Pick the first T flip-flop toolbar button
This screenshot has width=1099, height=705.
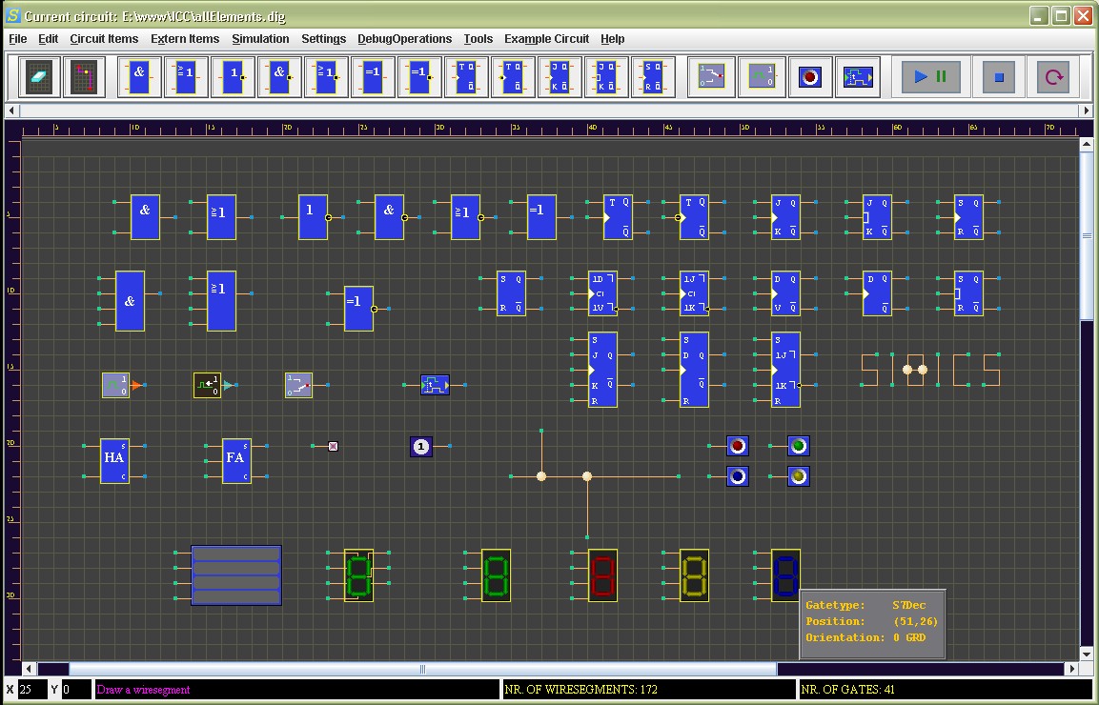point(466,77)
